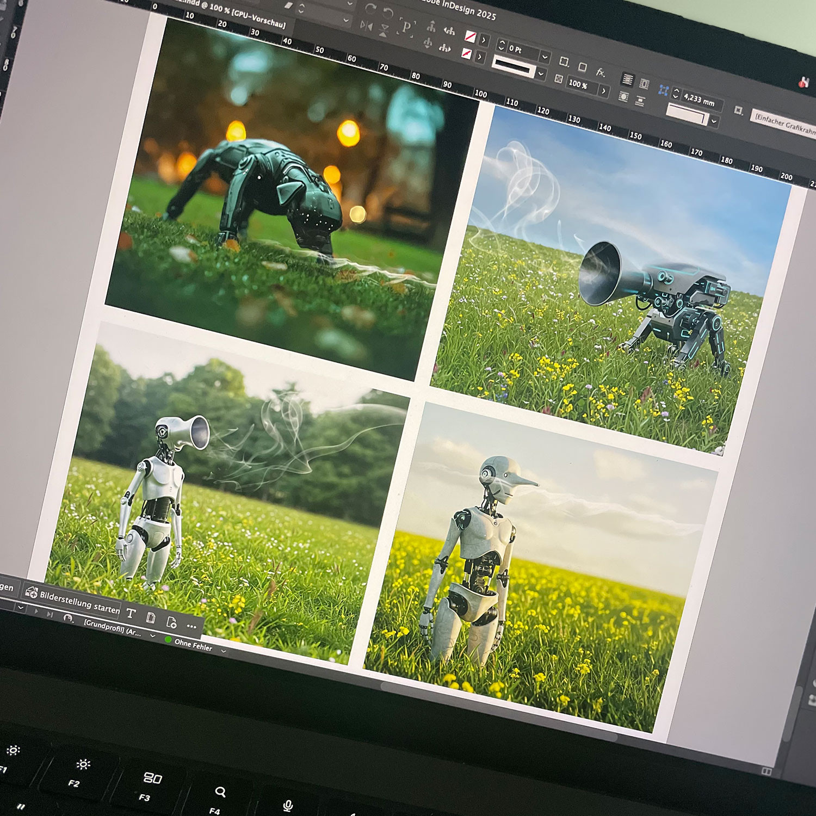Image resolution: width=816 pixels, height=816 pixels.
Task: Expand the stroke style dropdown
Action: coord(540,73)
